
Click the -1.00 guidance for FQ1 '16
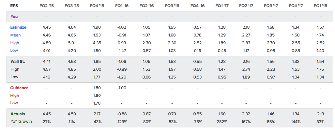tap(122, 88)
